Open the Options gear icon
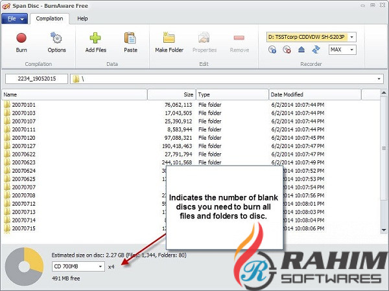This screenshot has width=389, height=291. (56, 38)
